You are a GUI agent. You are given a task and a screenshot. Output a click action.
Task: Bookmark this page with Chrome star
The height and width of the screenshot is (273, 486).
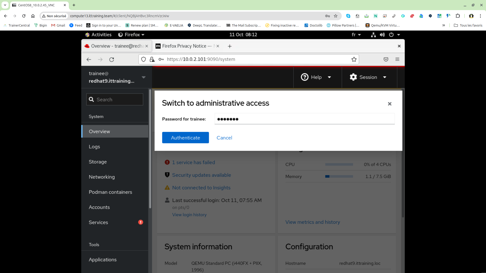pyautogui.click(x=336, y=16)
